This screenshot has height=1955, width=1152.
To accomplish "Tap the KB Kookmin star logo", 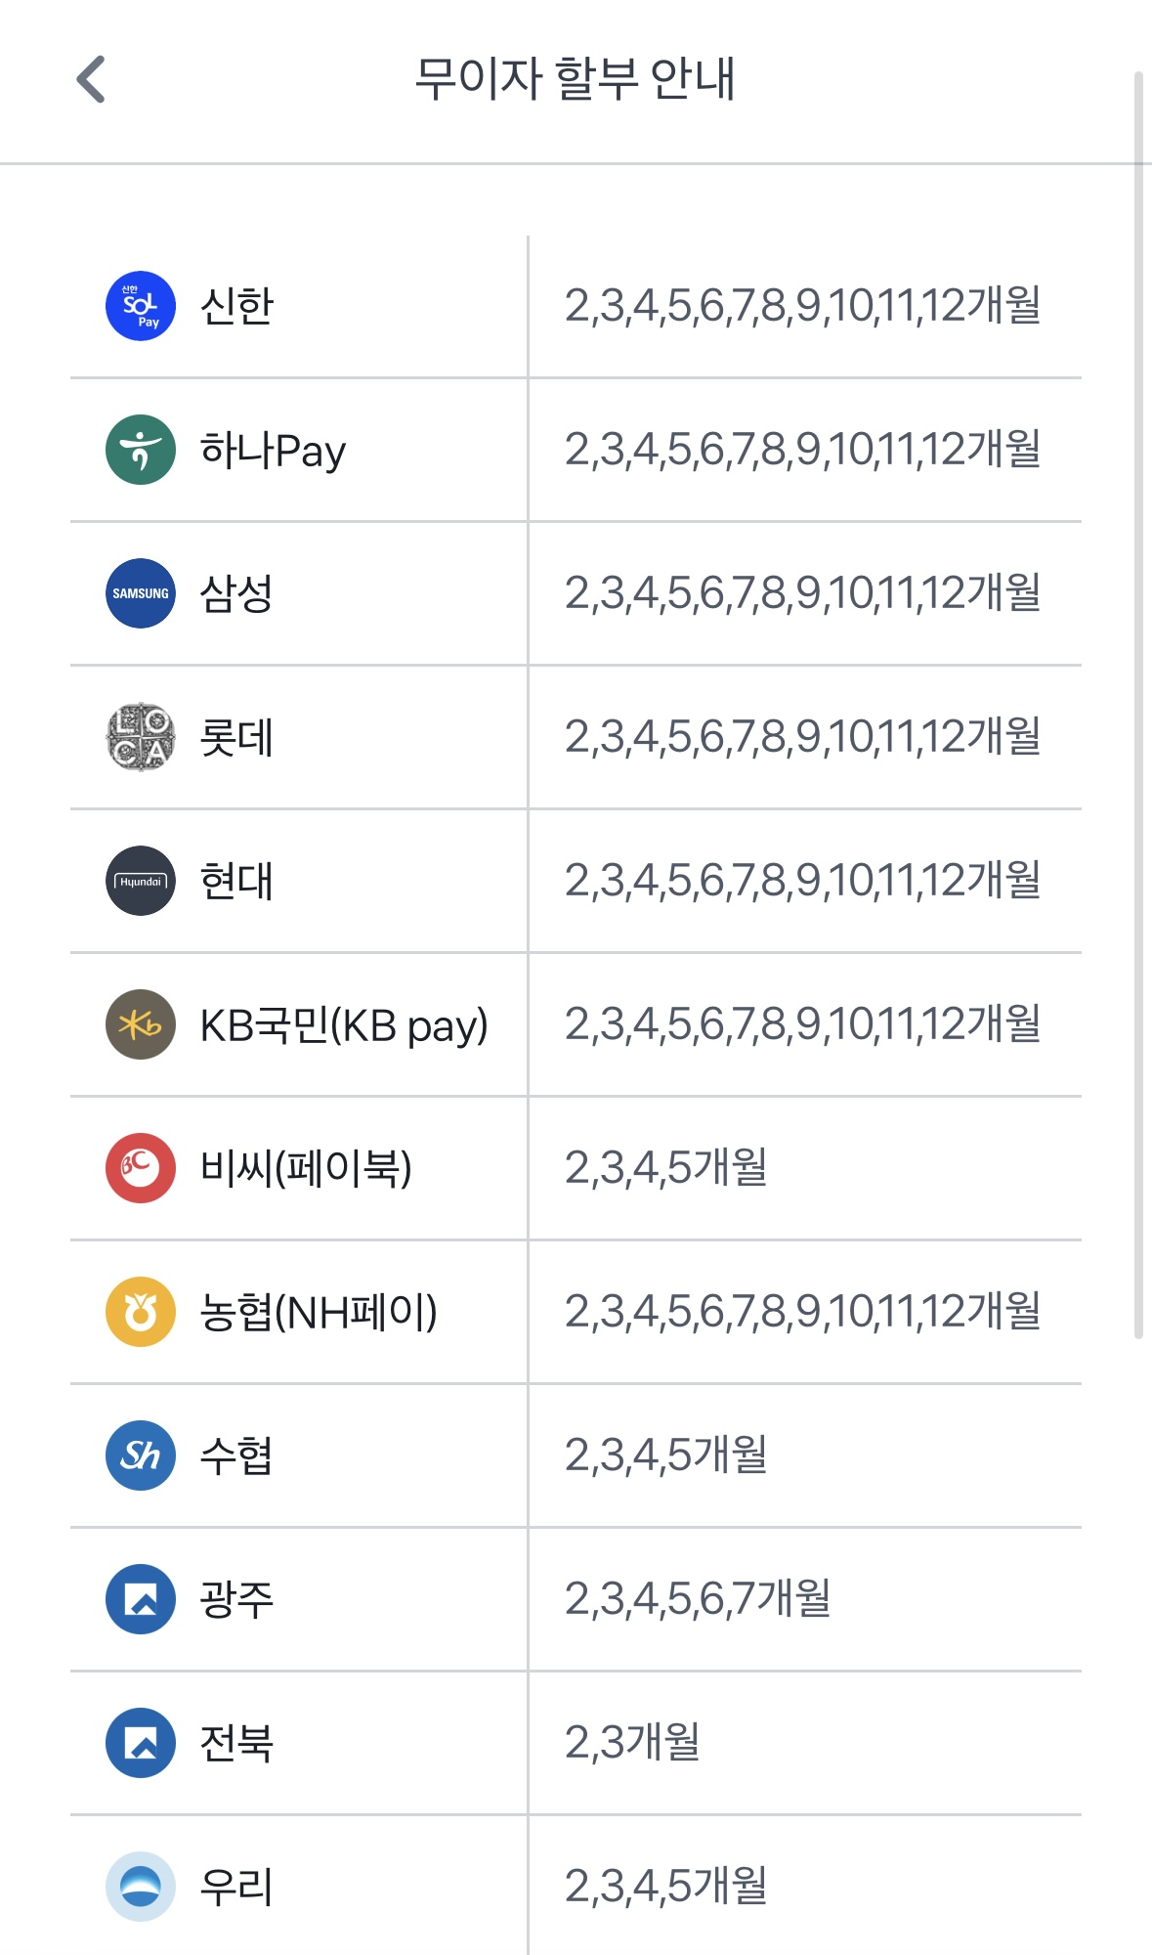I will [141, 1024].
